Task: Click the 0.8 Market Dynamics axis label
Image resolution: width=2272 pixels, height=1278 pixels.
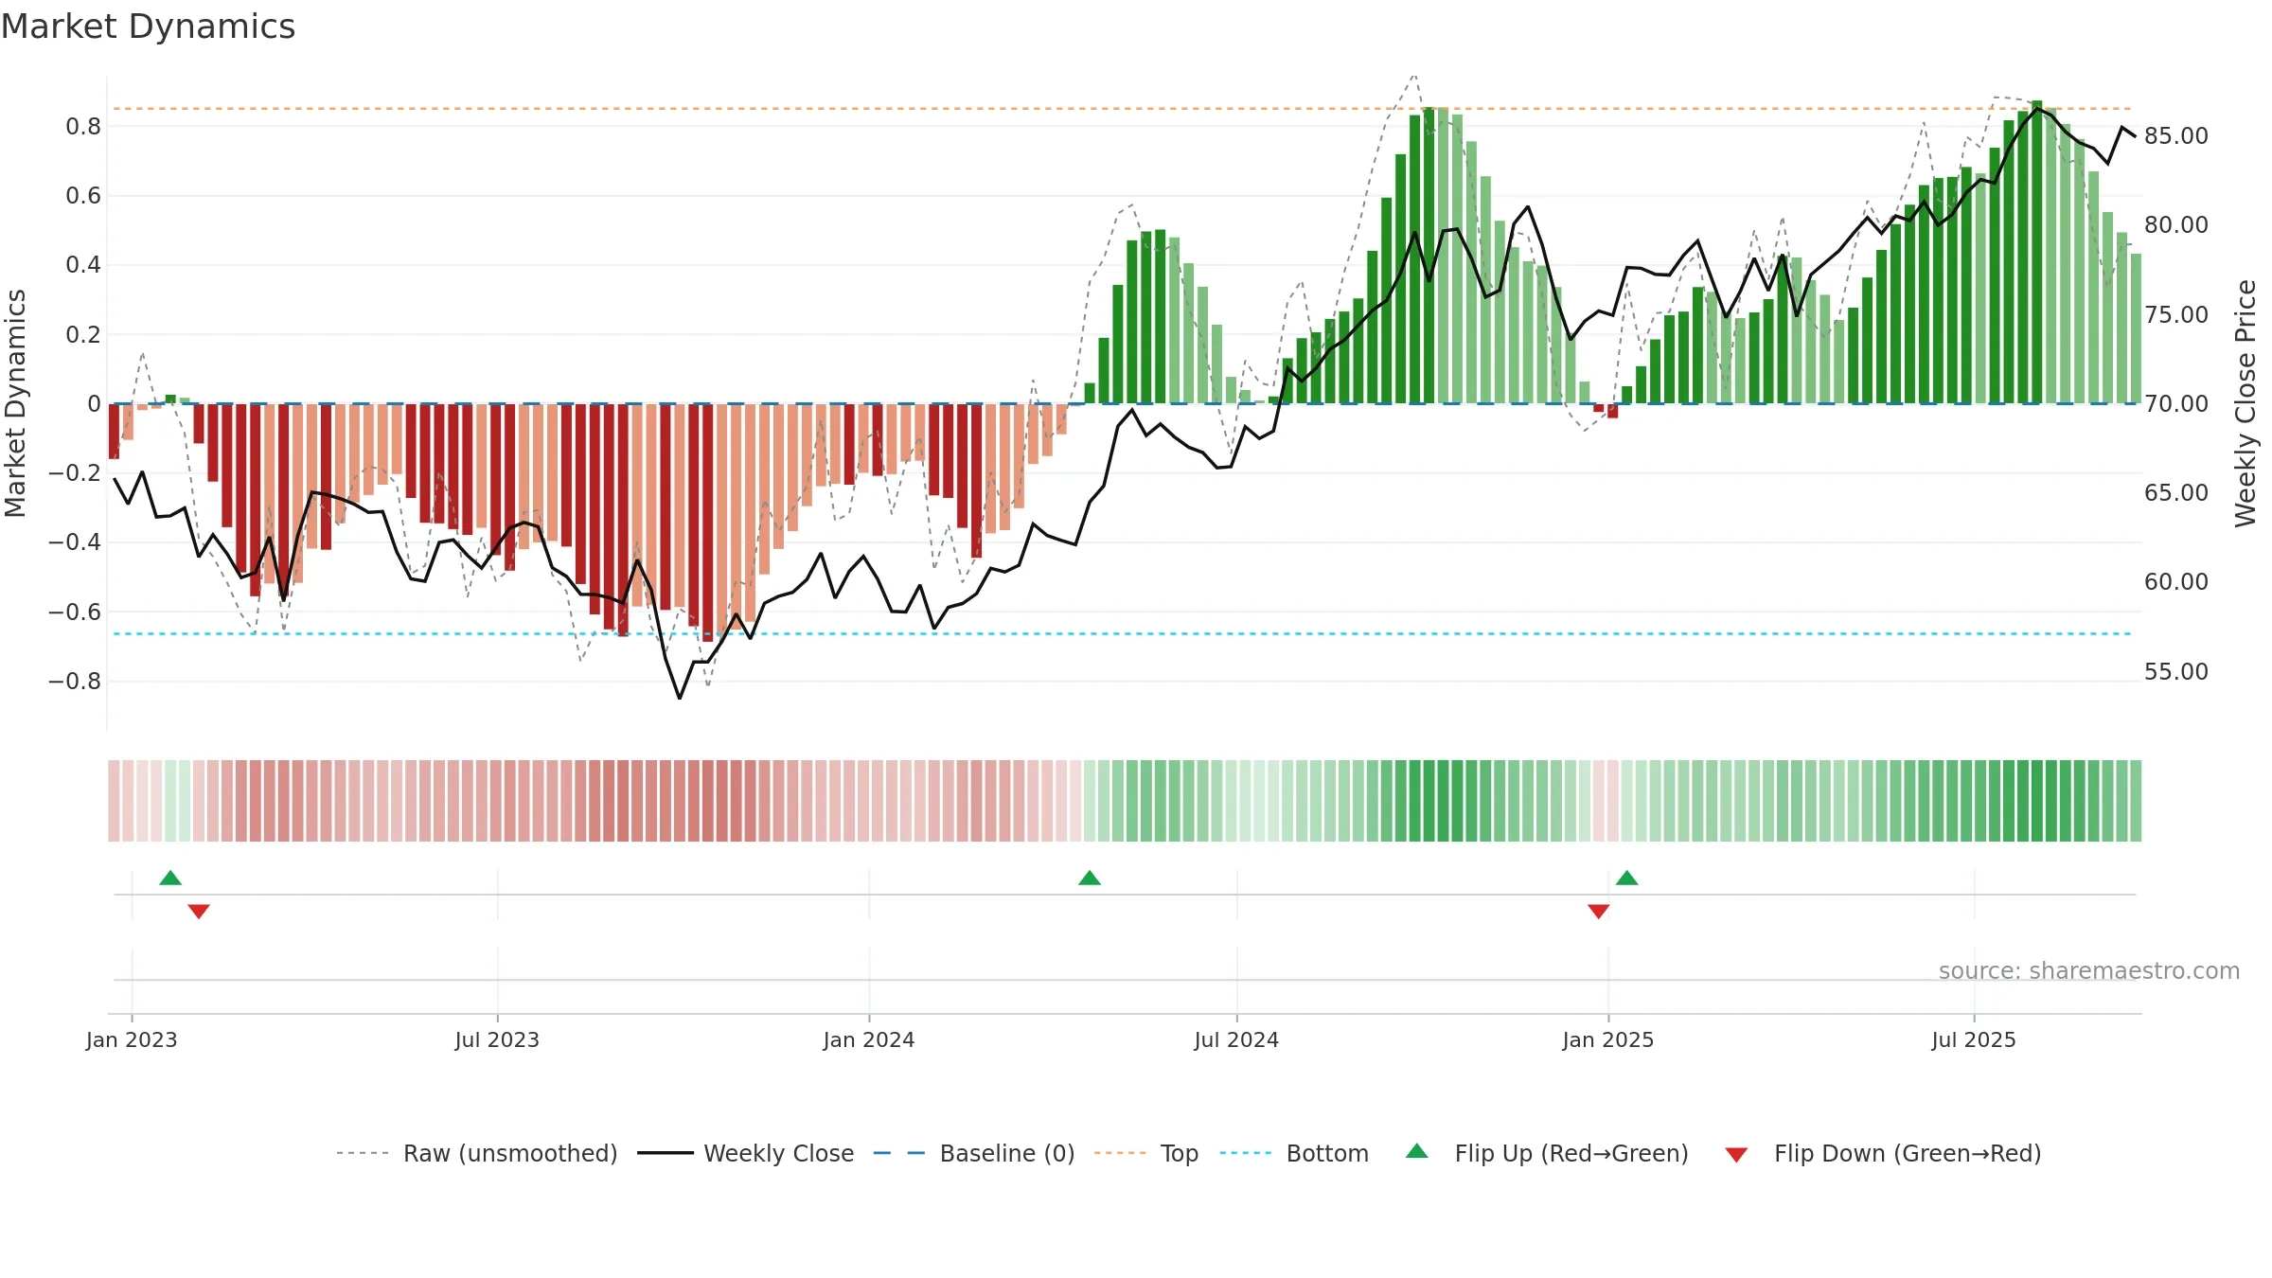Action: [83, 127]
